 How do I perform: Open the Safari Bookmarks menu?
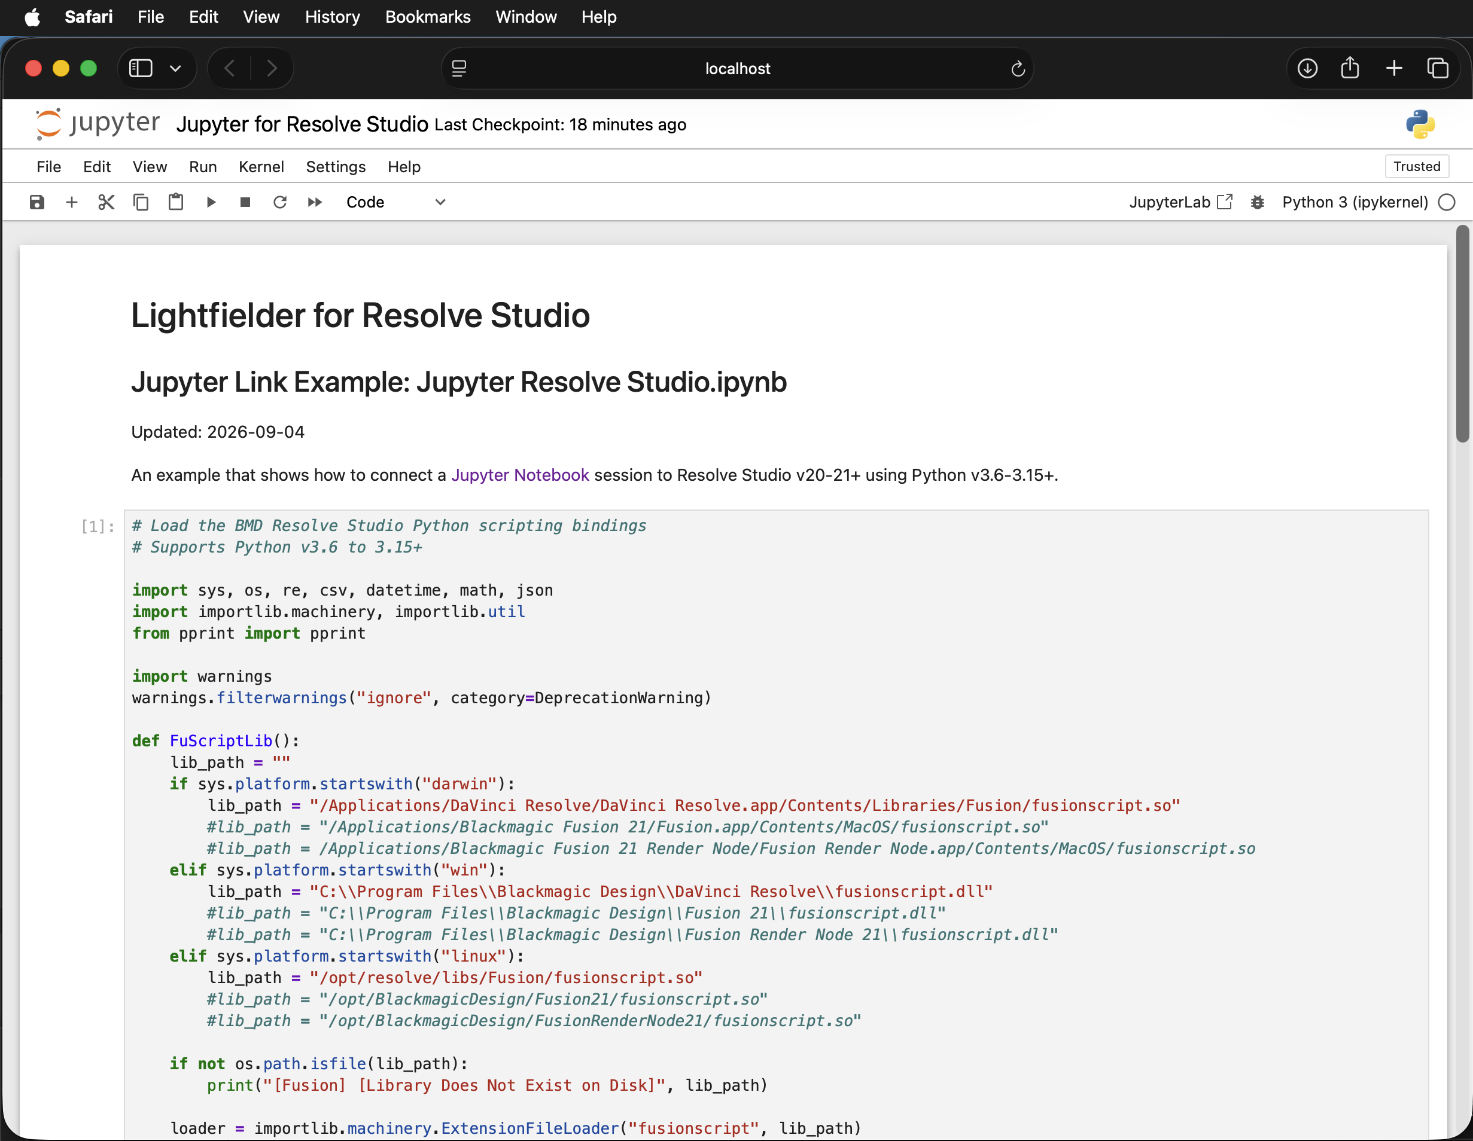[428, 17]
